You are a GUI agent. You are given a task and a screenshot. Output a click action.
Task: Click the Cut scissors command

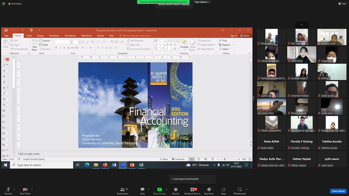[14, 40]
